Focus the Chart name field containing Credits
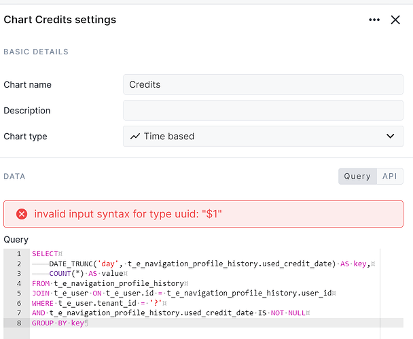Image resolution: width=413 pixels, height=339 pixels. click(x=263, y=85)
